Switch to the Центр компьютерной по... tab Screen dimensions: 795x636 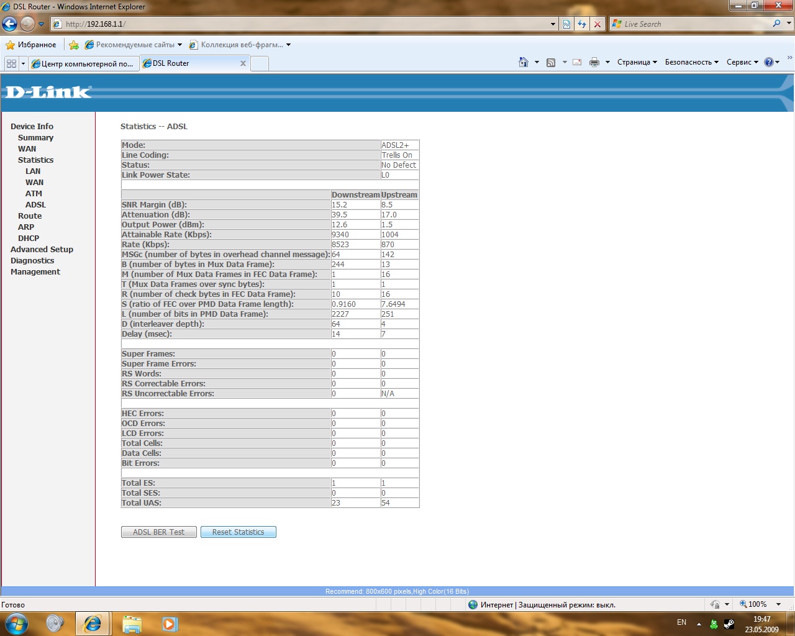click(x=83, y=63)
